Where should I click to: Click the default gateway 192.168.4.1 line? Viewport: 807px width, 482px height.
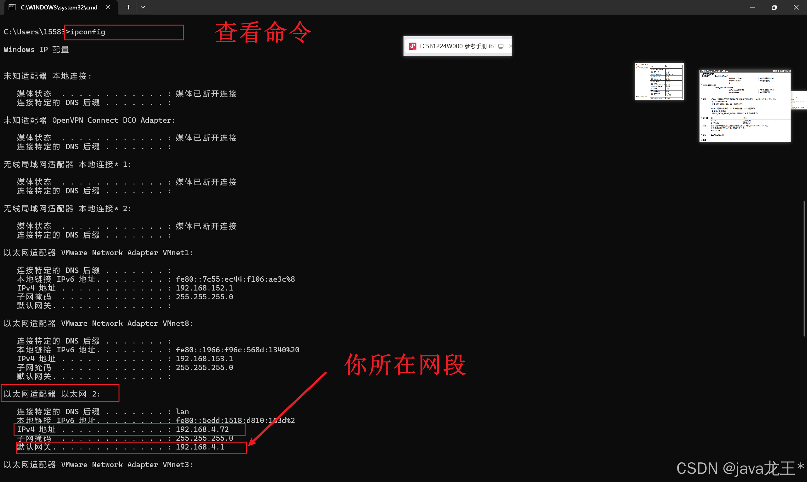pyautogui.click(x=131, y=447)
